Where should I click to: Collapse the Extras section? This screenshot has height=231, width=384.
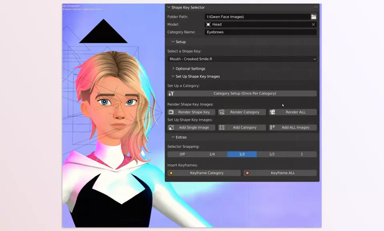(x=173, y=137)
